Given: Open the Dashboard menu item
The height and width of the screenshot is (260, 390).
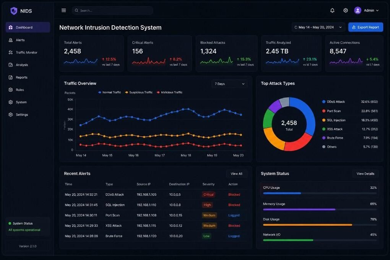Looking at the screenshot, I should pyautogui.click(x=28, y=27).
